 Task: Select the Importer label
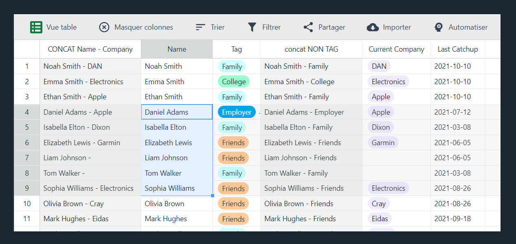[397, 27]
